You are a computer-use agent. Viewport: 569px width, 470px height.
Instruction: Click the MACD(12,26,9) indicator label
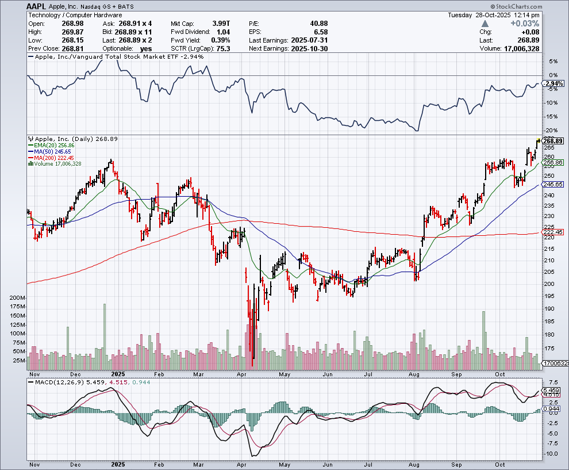(x=57, y=381)
